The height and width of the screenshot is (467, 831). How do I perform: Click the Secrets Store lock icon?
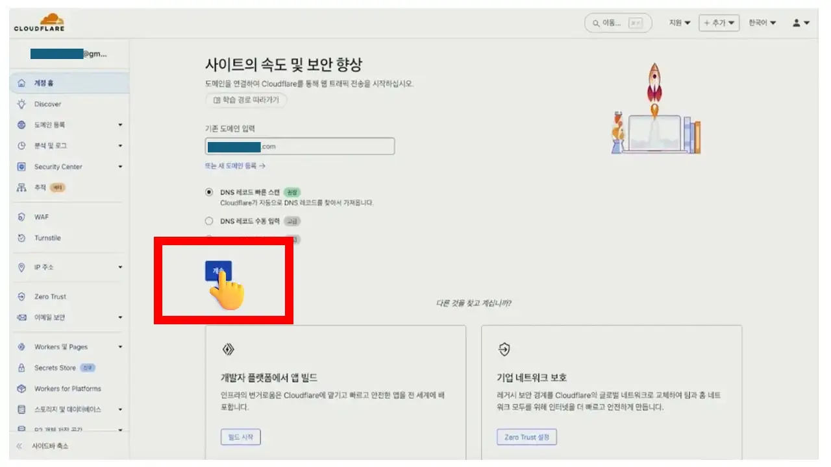21,368
